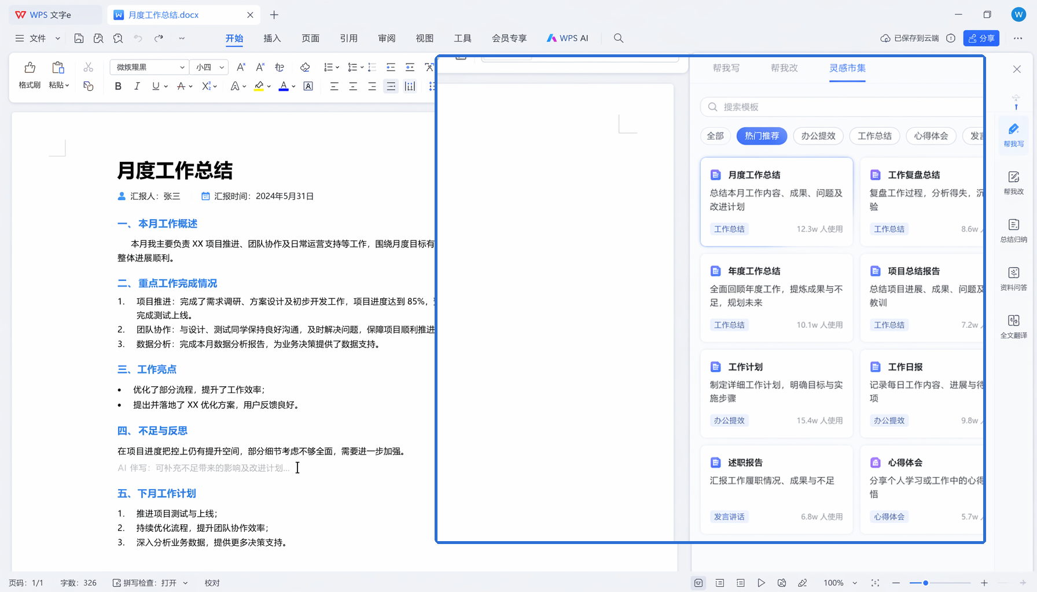Viewport: 1037px width, 592px height.
Task: Click the play slideshow icon in the status bar
Action: [x=761, y=583]
